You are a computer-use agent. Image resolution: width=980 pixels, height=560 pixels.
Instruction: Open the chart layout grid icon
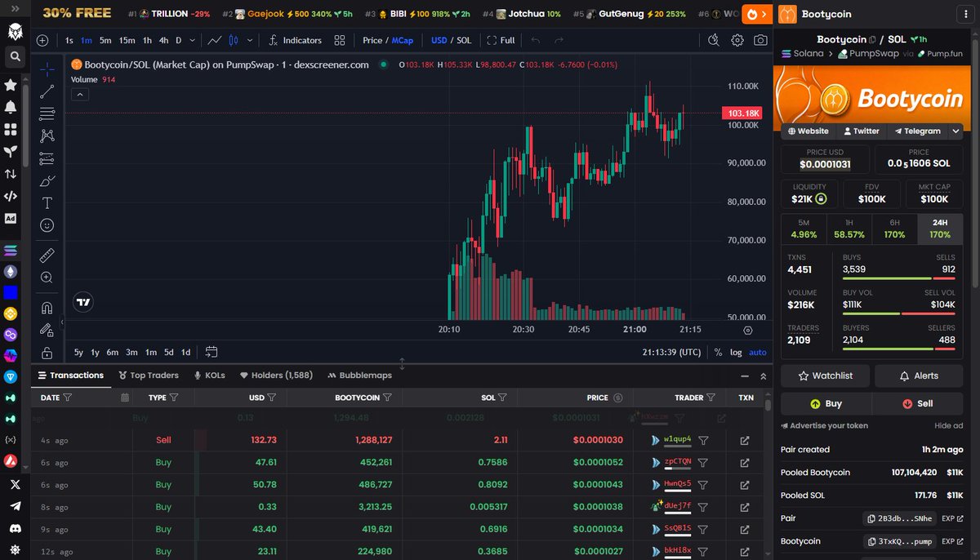[339, 40]
